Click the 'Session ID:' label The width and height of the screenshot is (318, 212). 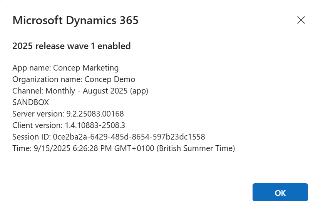tap(32, 136)
